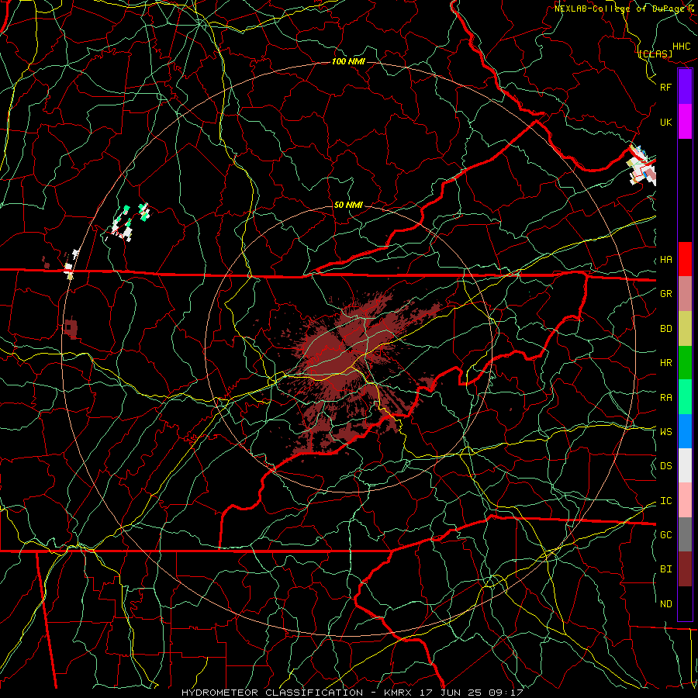
Task: Click the "RF" legend label
Action: 665,87
